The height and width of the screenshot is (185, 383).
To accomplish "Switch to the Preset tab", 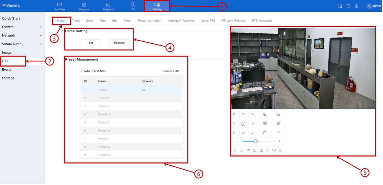I will (61, 21).
